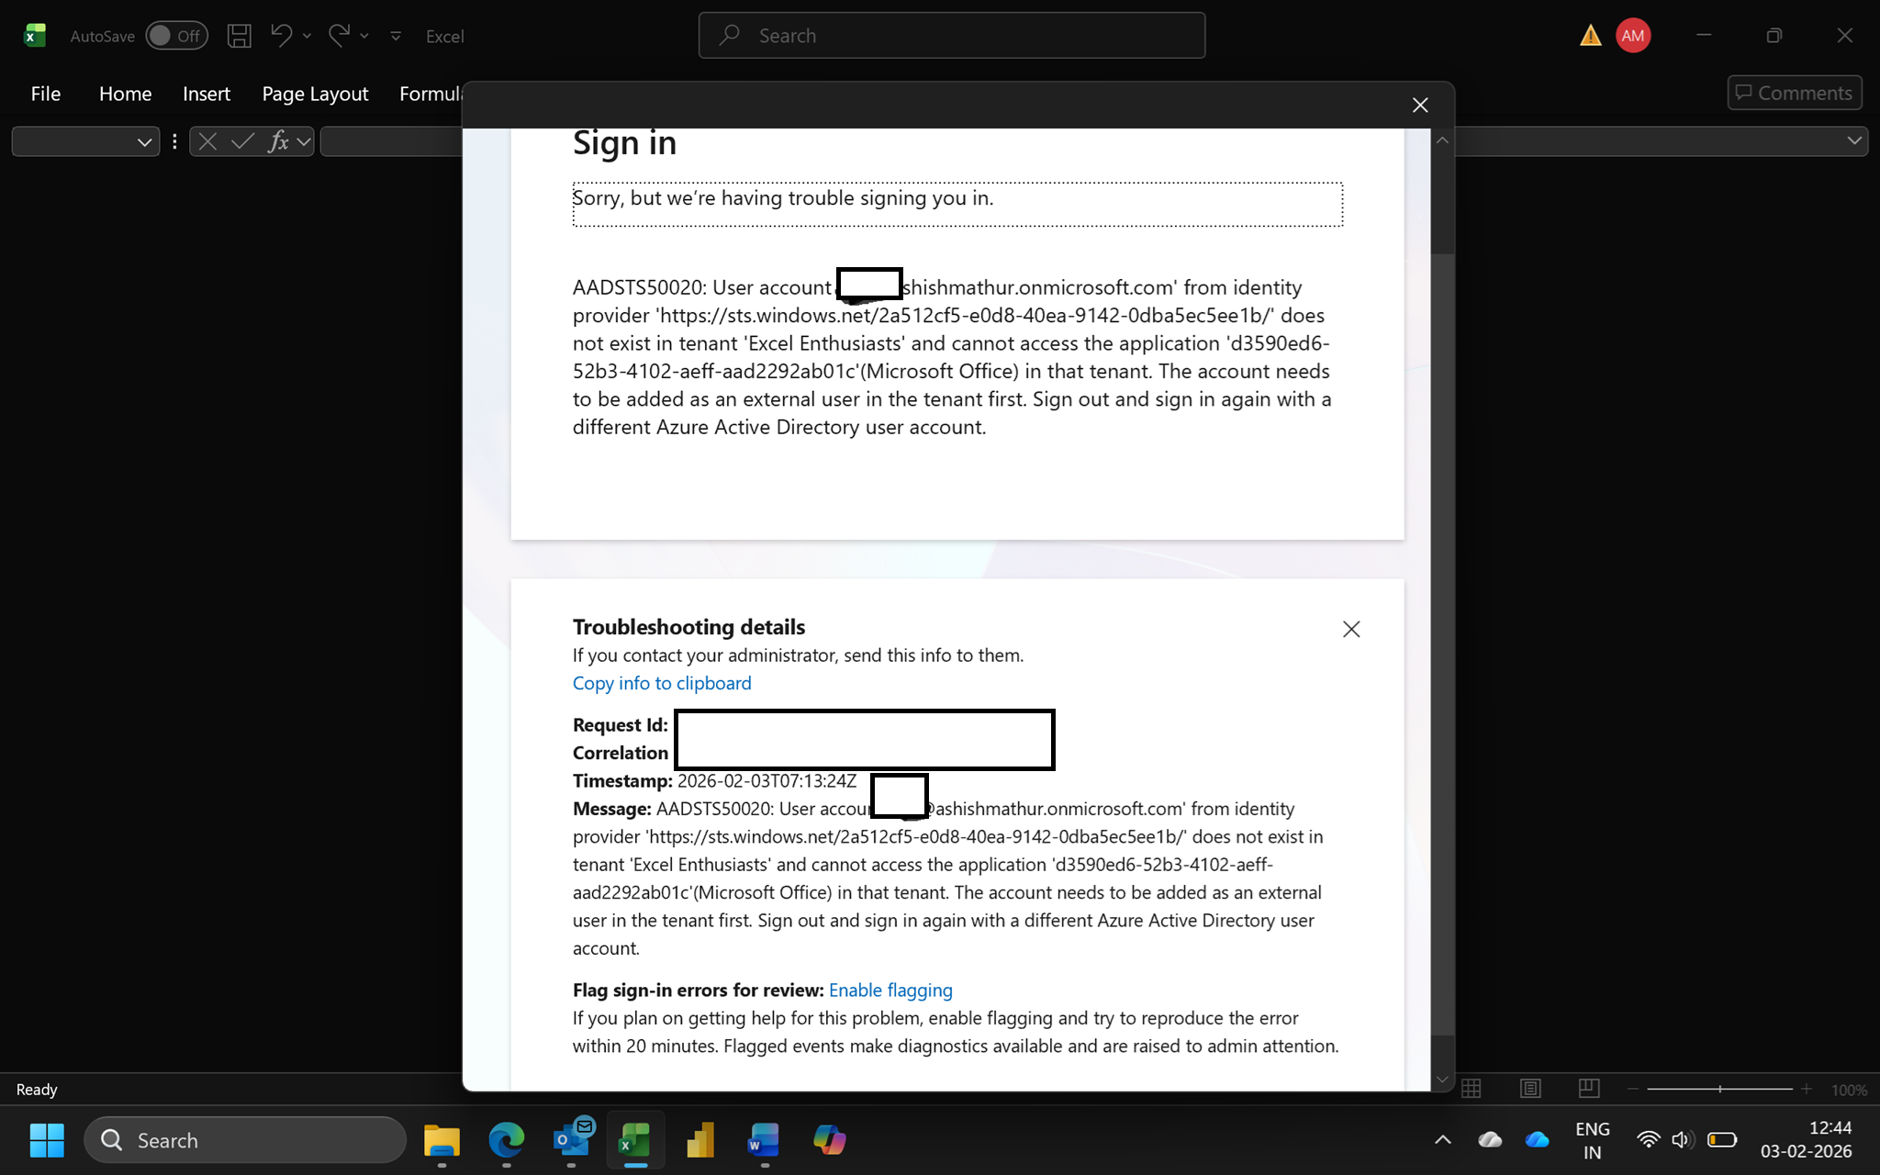Open Power BI from taskbar
Viewport: 1880px width, 1175px height.
[700, 1140]
